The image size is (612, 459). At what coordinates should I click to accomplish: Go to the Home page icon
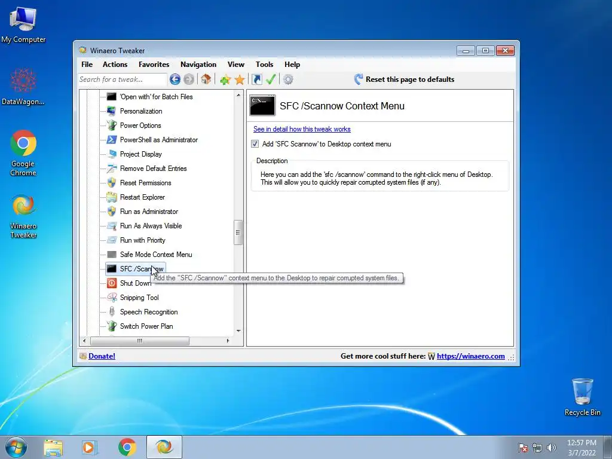(206, 79)
